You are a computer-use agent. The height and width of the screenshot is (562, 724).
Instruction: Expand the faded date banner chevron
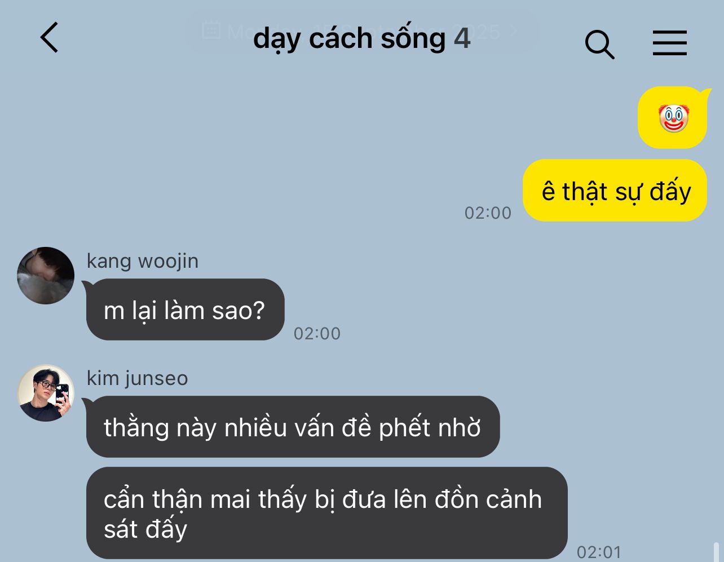click(514, 30)
